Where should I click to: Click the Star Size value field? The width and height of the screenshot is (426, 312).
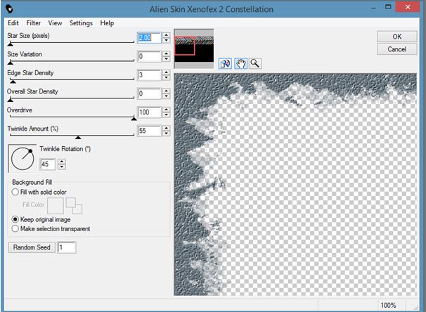point(149,37)
